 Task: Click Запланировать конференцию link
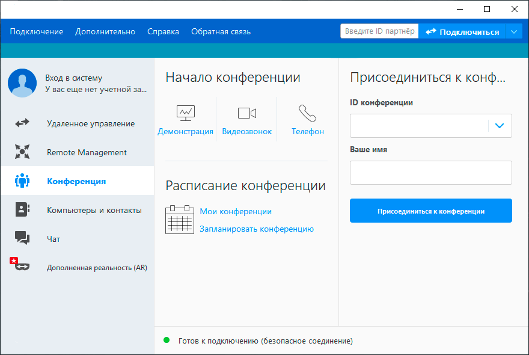(257, 229)
